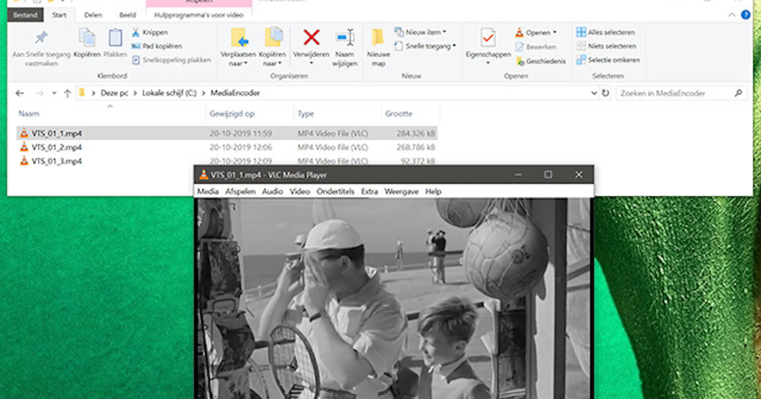The image size is (761, 399).
Task: Open the VLC Afspelen menu
Action: coord(240,192)
